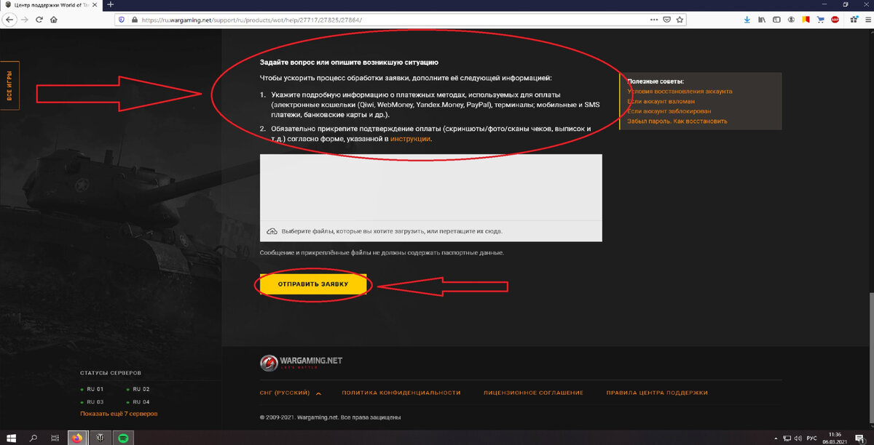874x445 pixels.
Task: Show site security padlock info
Action: click(x=134, y=20)
